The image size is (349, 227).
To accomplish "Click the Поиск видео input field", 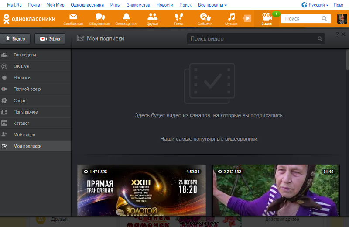I will click(x=251, y=39).
